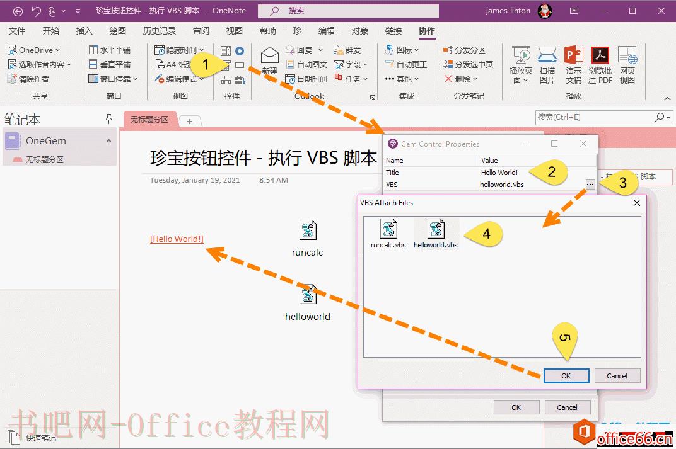Open the controls toolbox icon

pos(240,79)
